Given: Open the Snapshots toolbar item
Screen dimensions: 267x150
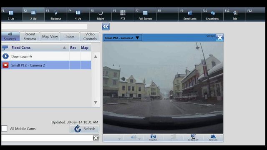Looking at the screenshot, I should pyautogui.click(x=212, y=14).
